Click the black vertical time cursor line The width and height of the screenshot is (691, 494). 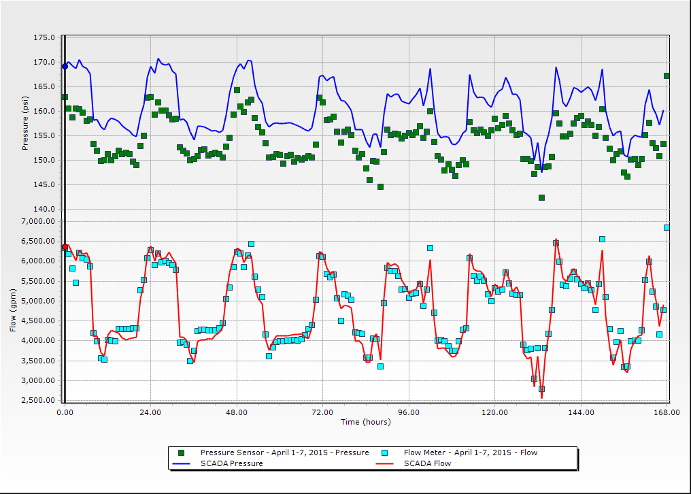tap(65, 219)
